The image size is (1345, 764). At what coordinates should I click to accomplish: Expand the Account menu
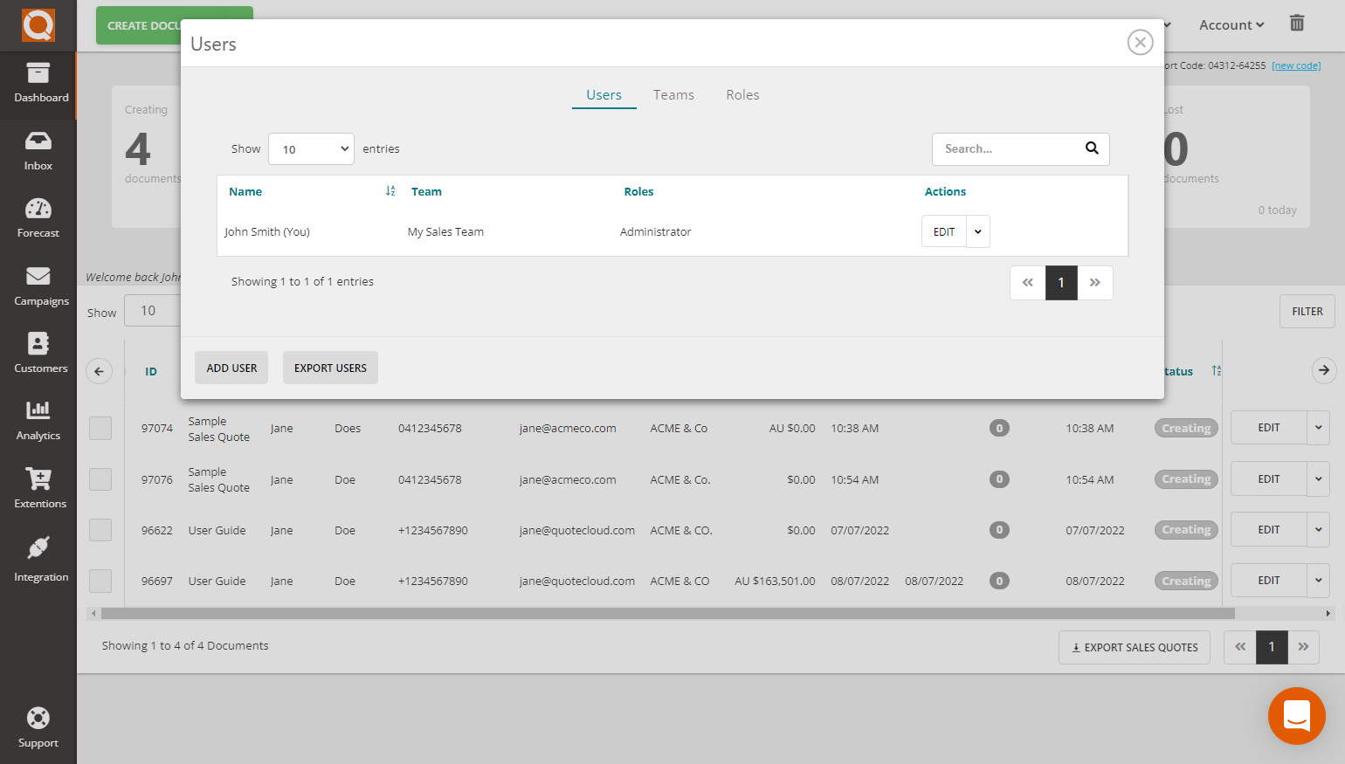point(1230,24)
